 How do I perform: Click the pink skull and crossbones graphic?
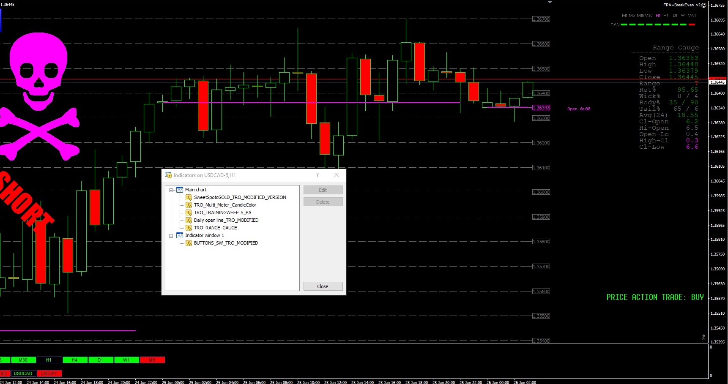(39, 96)
